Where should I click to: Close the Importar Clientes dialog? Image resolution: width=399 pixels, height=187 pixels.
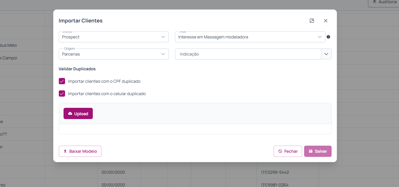(326, 21)
